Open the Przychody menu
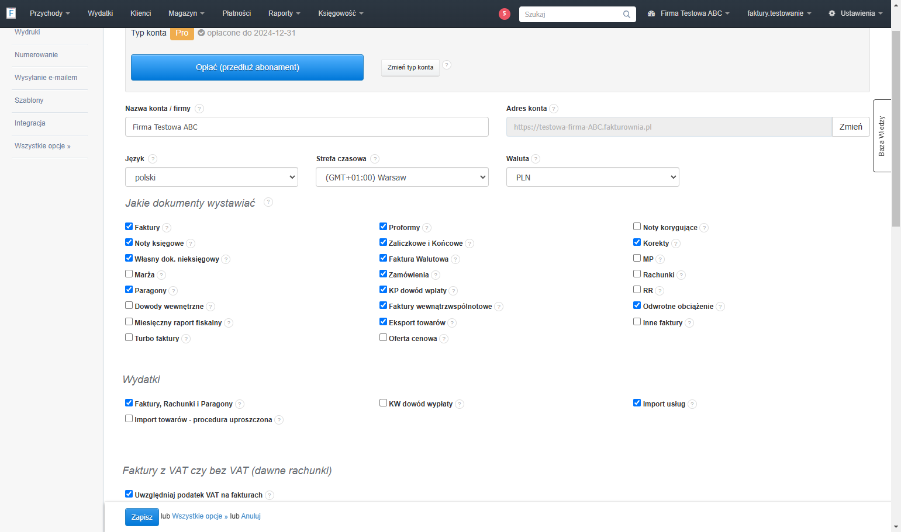Viewport: 901px width, 532px height. coord(50,13)
